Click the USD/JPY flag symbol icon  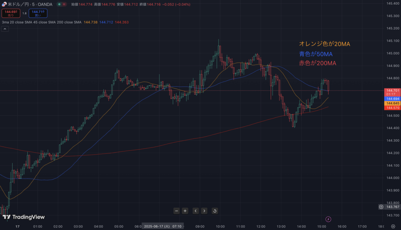click(4, 4)
